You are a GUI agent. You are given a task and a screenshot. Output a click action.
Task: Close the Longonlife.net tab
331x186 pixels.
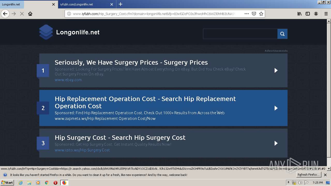point(54,4)
